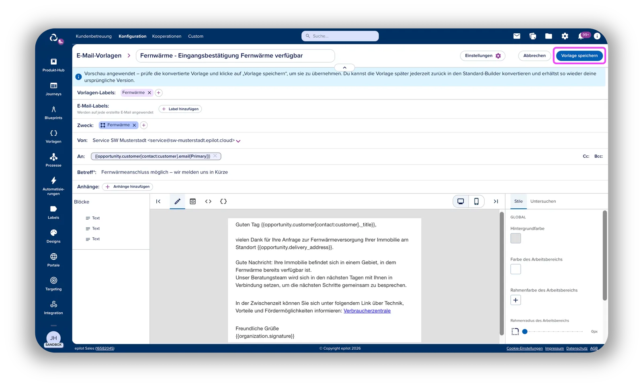The width and height of the screenshot is (643, 387).
Task: Click Abbrechen
Action: tap(534, 56)
